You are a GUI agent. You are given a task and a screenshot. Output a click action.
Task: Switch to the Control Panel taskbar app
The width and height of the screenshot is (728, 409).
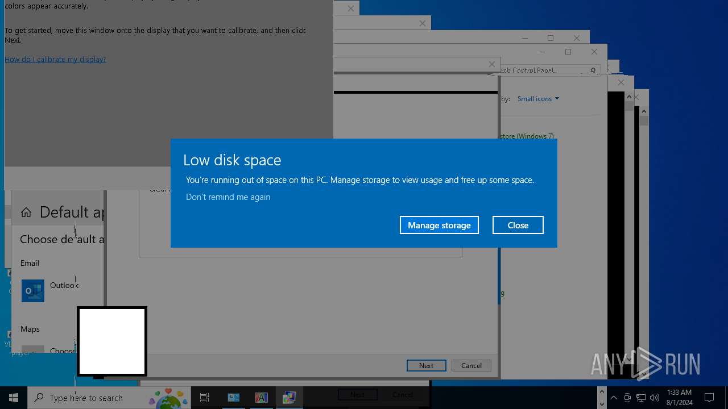coord(234,398)
